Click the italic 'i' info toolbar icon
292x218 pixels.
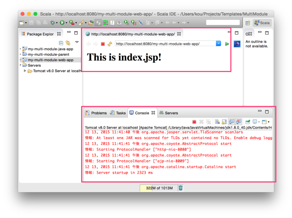(112, 23)
